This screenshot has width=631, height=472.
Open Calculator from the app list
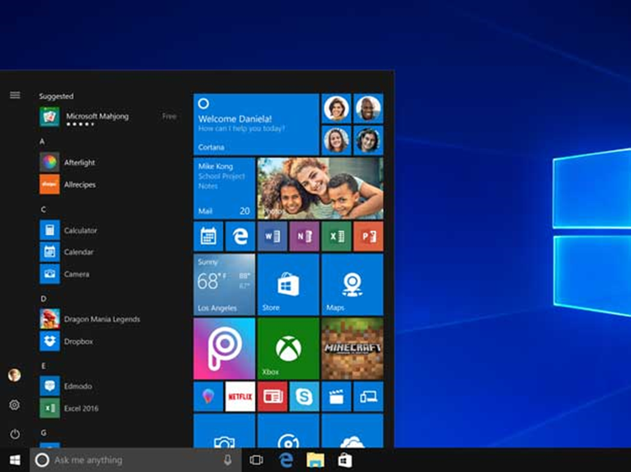click(80, 230)
